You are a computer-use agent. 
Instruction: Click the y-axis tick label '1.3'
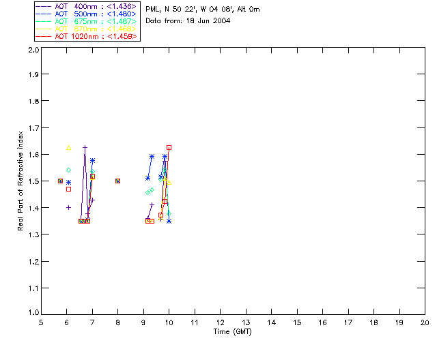tap(33, 234)
